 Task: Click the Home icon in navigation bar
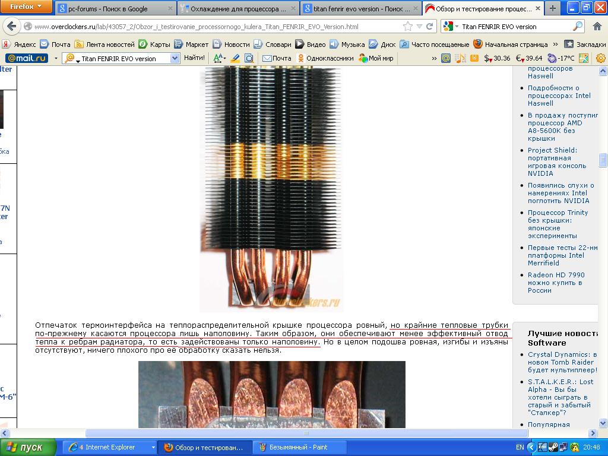point(597,27)
